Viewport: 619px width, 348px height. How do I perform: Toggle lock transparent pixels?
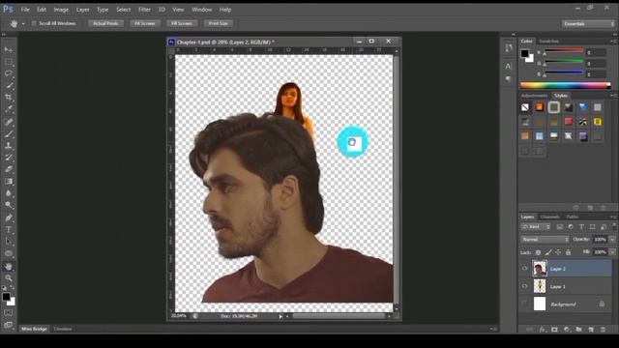click(x=538, y=252)
